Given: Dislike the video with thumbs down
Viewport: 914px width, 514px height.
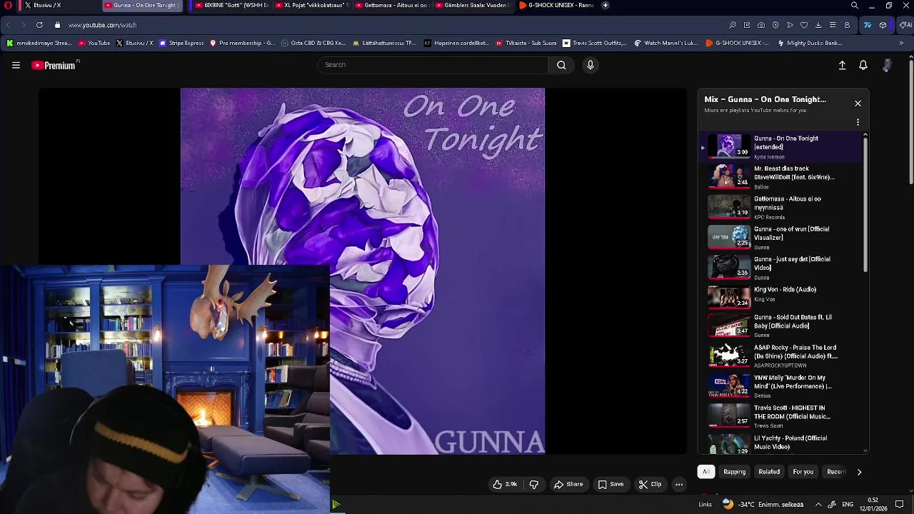Looking at the screenshot, I should 534,484.
